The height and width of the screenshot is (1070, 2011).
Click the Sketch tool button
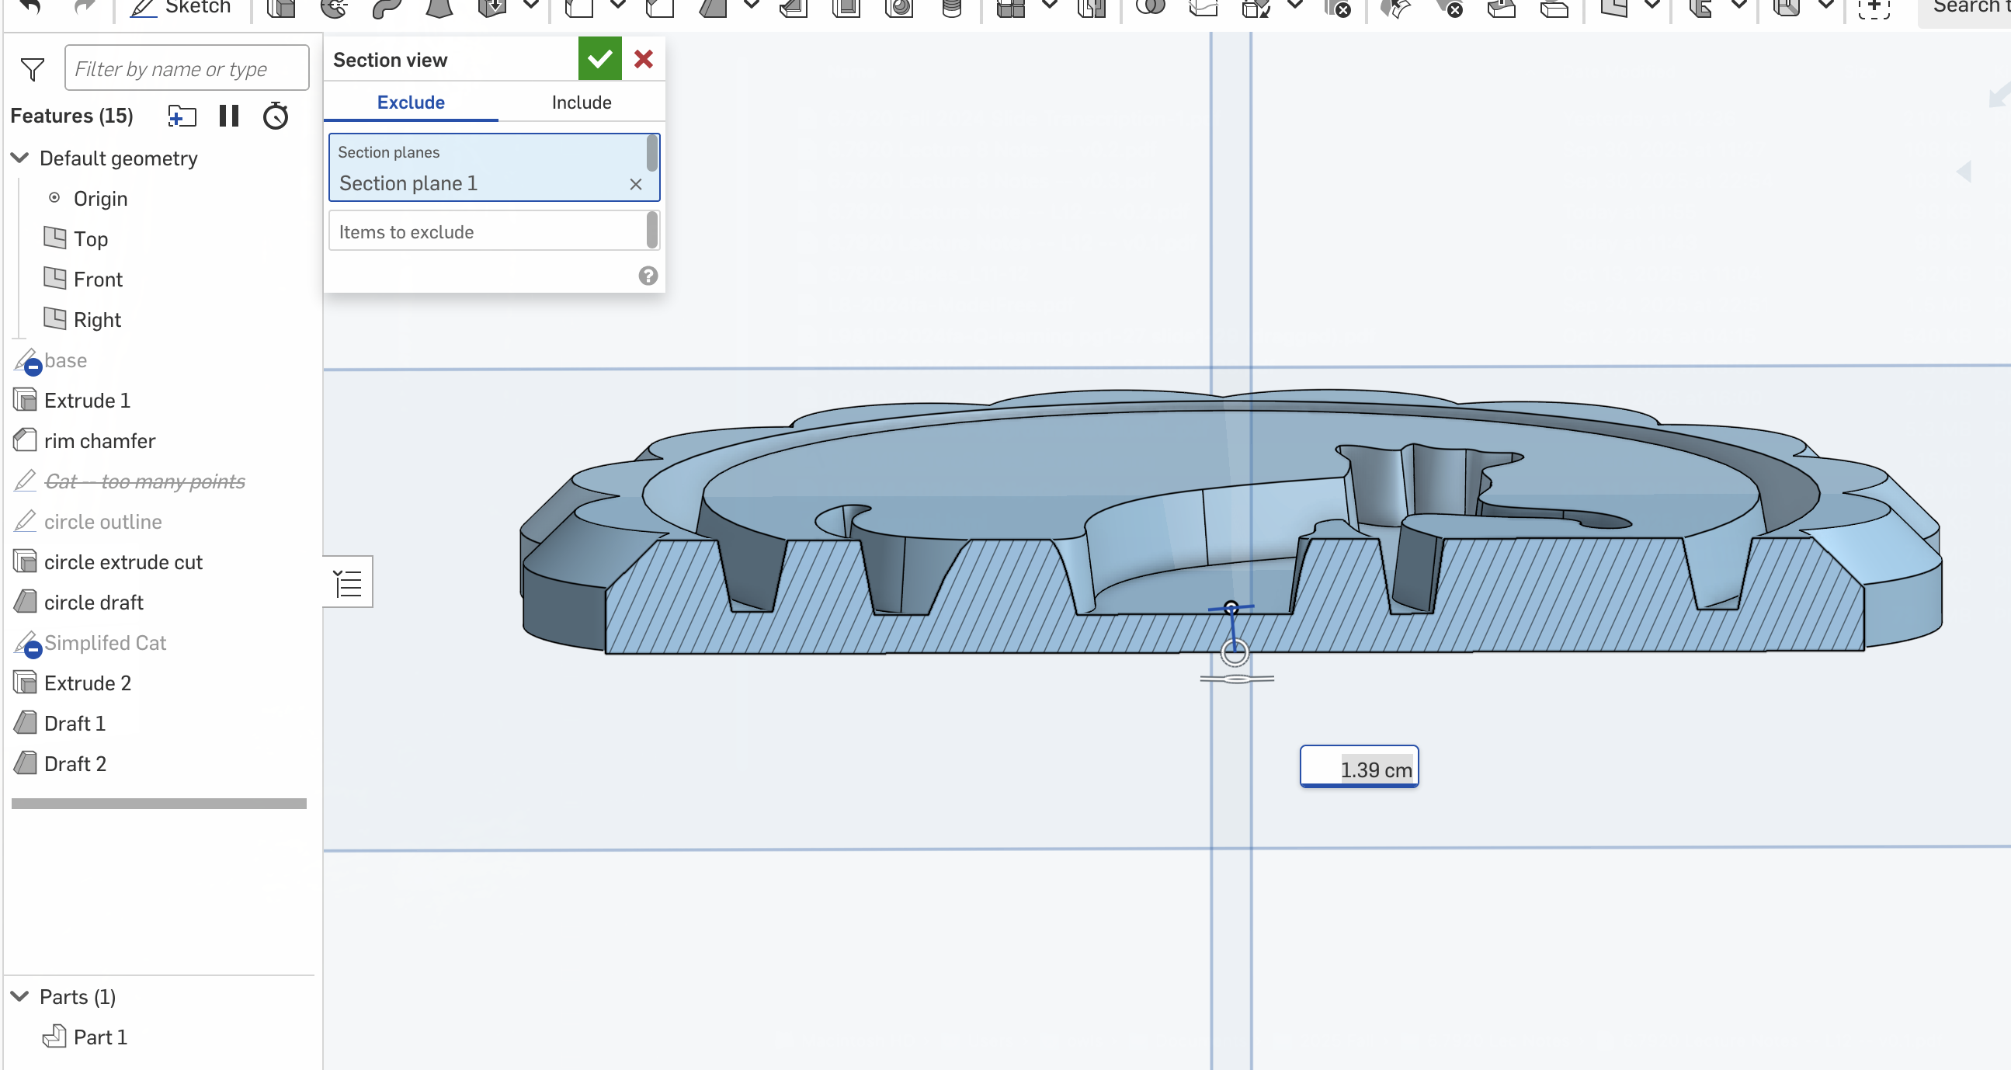(x=180, y=8)
